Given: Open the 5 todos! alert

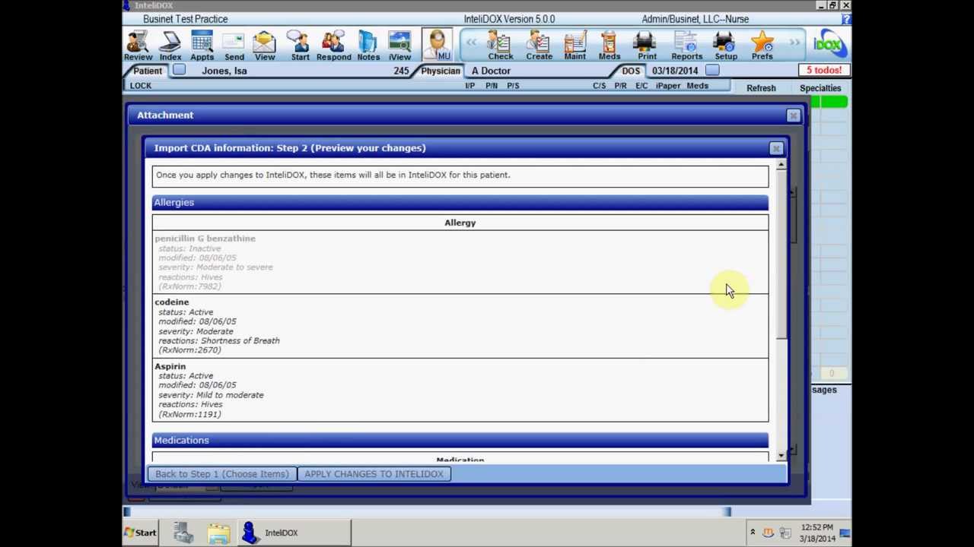Looking at the screenshot, I should [x=824, y=70].
